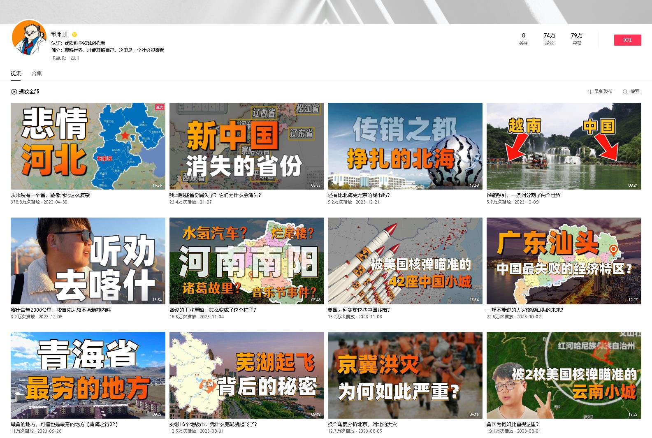Image resolution: width=652 pixels, height=438 pixels.
Task: Click the 播放全部 play all button
Action: [28, 92]
